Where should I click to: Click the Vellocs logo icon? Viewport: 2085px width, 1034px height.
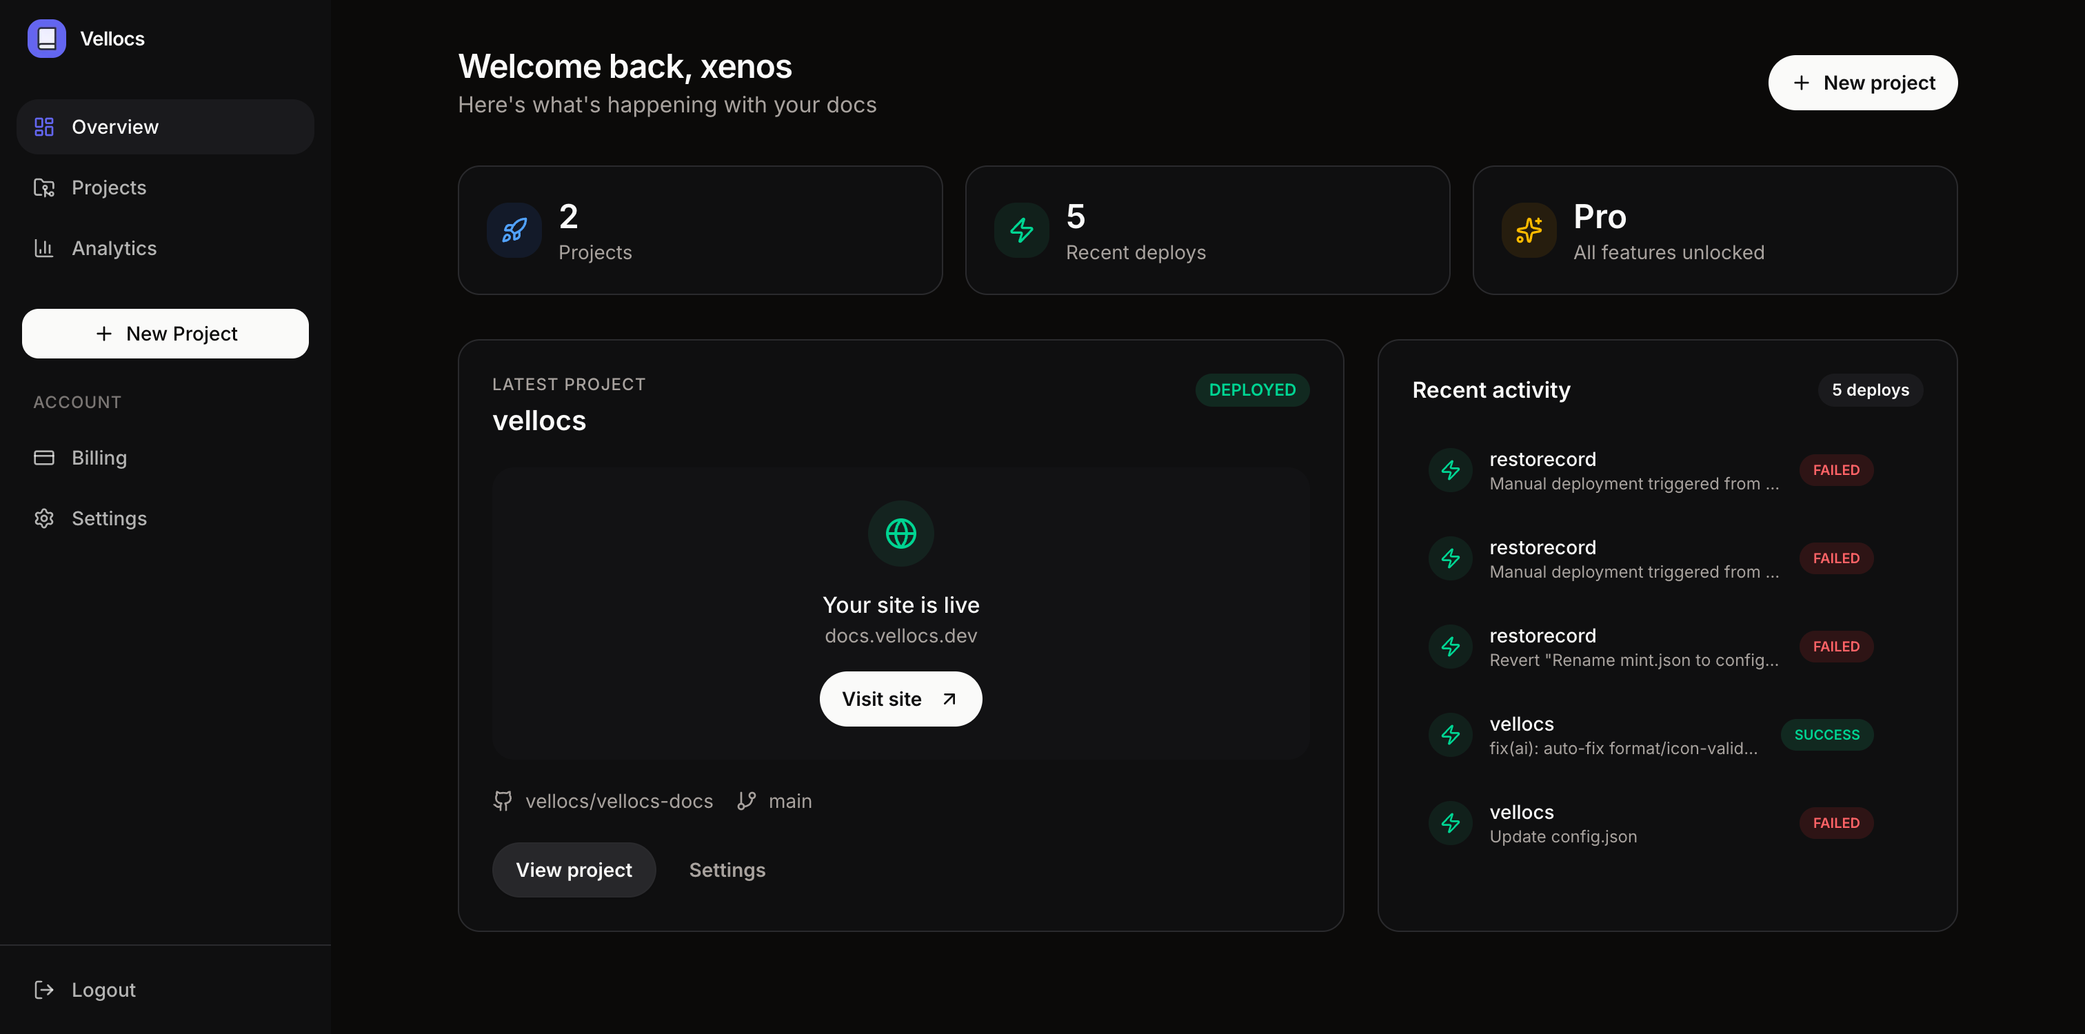point(46,38)
